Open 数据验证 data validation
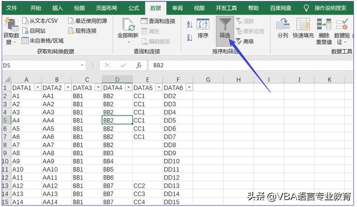357x207 pixels. tap(342, 31)
